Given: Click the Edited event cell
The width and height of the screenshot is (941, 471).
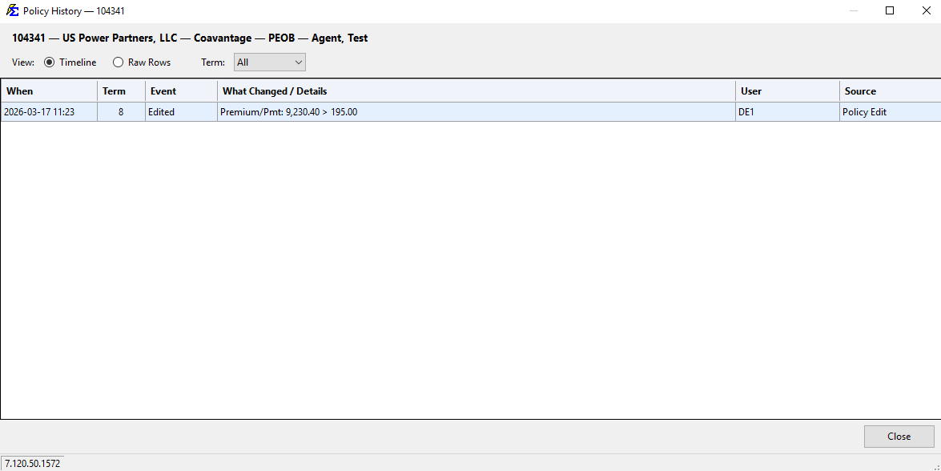Looking at the screenshot, I should [181, 112].
